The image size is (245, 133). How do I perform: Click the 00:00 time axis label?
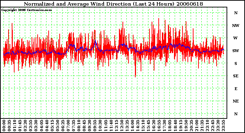click(x=4, y=126)
